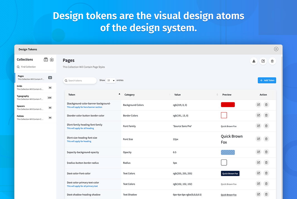Image resolution: width=297 pixels, height=199 pixels.
Task: Delete the Pages collection with the trash icon
Action: [272, 61]
